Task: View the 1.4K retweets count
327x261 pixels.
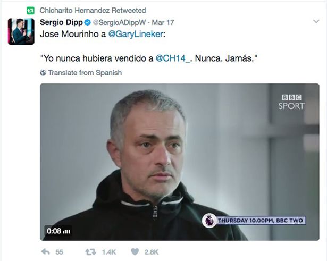Action: point(109,252)
